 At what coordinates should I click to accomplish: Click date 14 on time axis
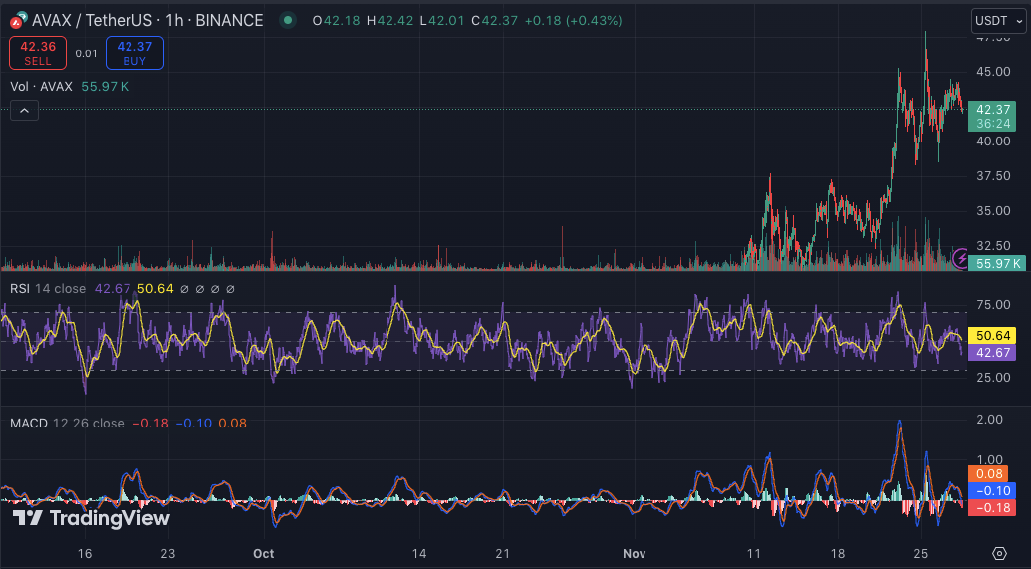(x=418, y=553)
